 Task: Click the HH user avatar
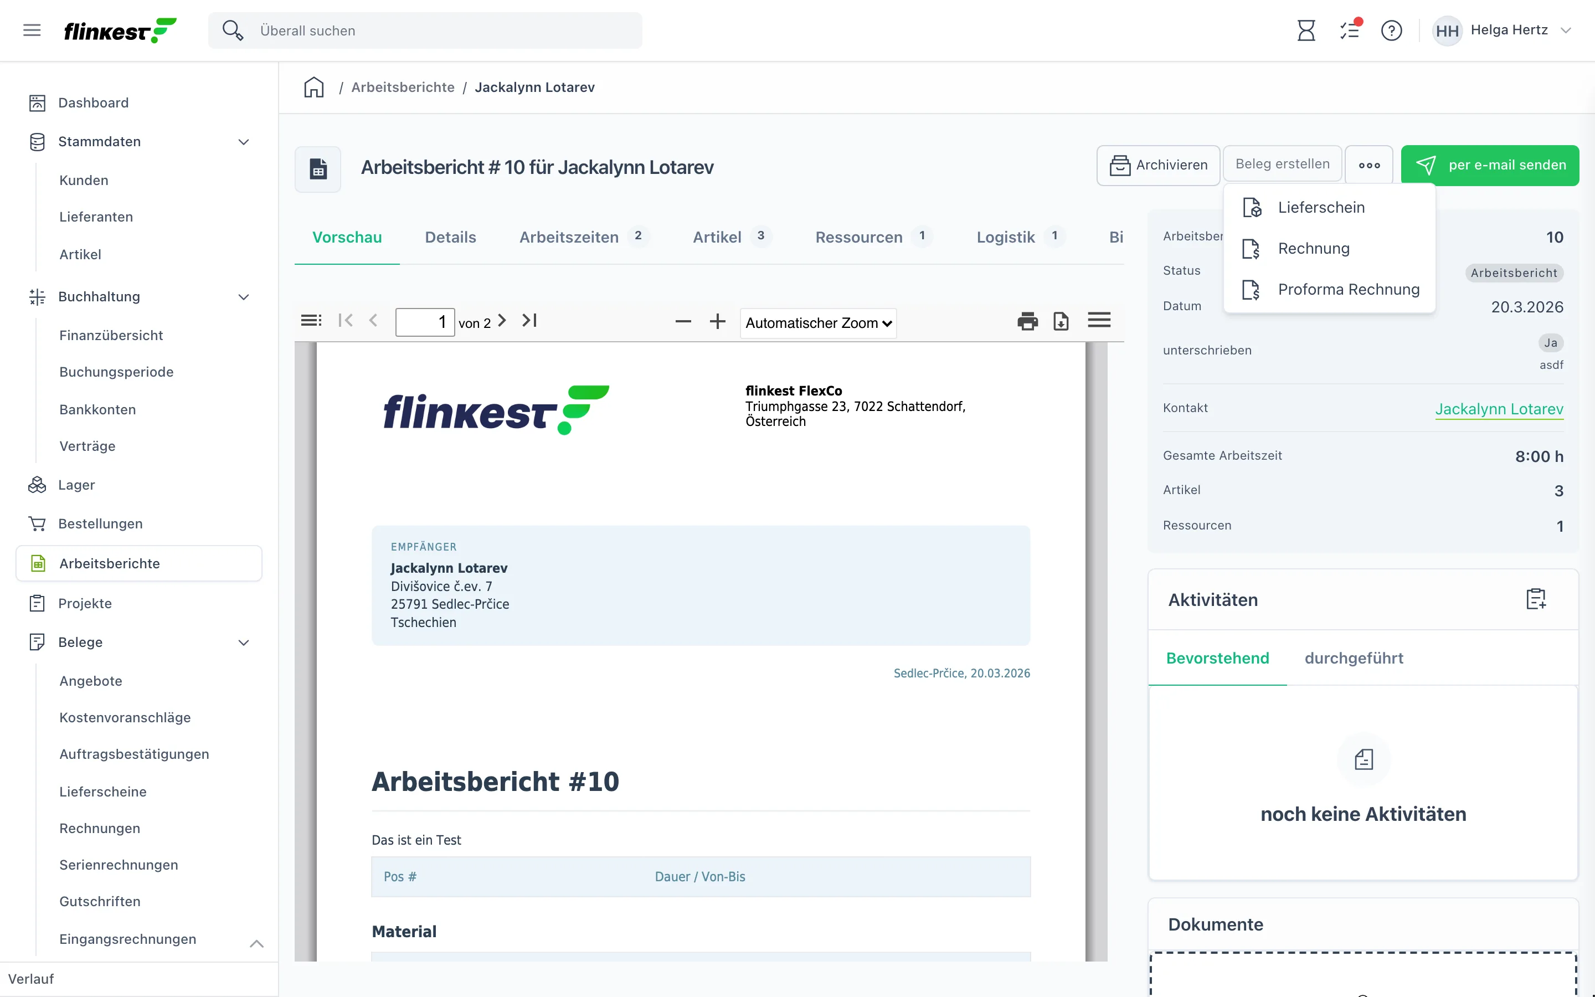coord(1447,30)
